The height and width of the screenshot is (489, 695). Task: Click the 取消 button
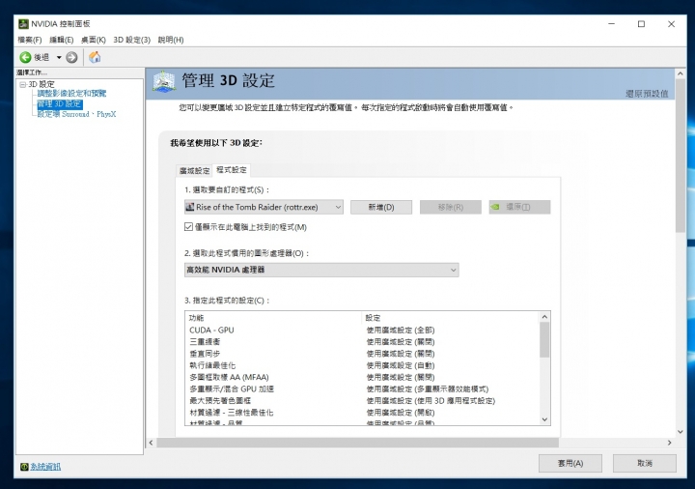[645, 463]
